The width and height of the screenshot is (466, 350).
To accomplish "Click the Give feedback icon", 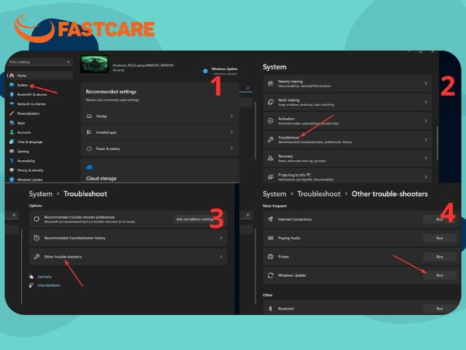I will pyautogui.click(x=31, y=285).
